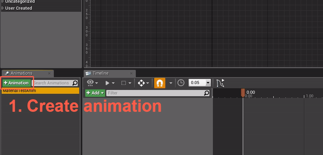
Task: Close the Timeline tab
Action: pyautogui.click(x=132, y=73)
